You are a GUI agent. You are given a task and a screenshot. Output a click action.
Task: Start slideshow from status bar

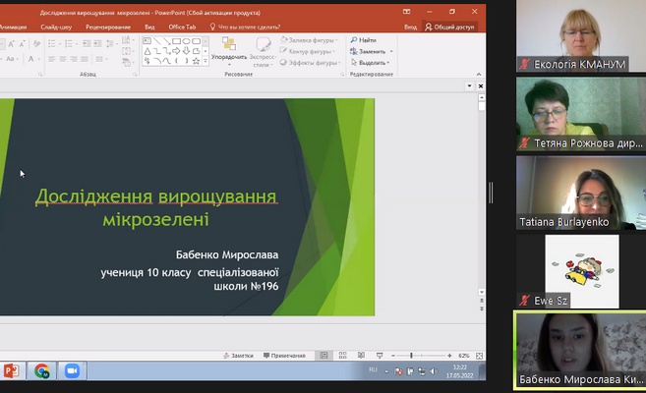(x=380, y=356)
